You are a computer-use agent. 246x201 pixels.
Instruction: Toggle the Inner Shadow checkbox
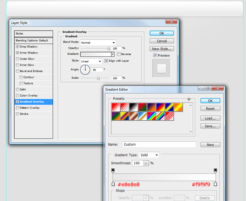[x=18, y=53]
